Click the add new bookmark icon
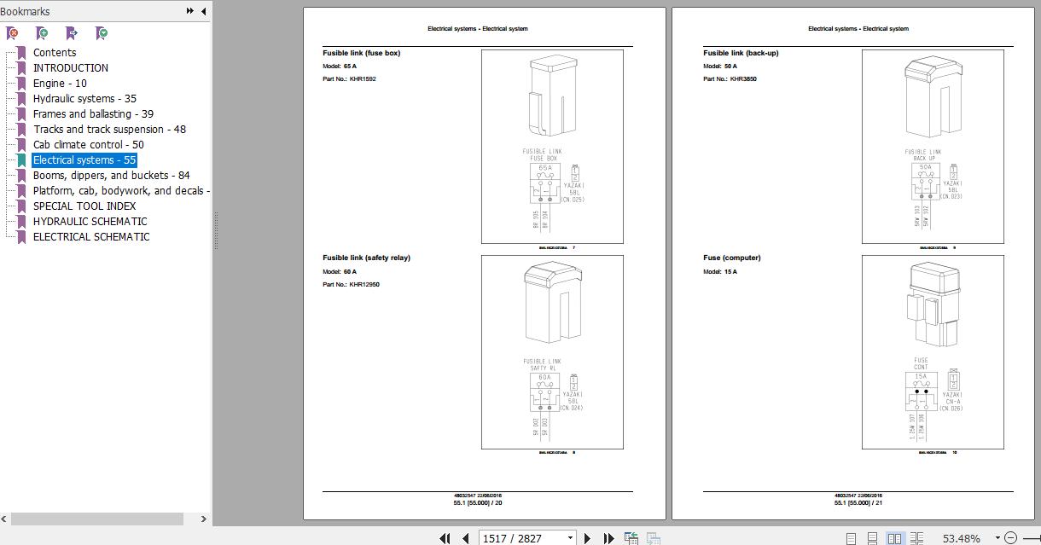Viewport: 1041px width, 545px height. pos(41,32)
